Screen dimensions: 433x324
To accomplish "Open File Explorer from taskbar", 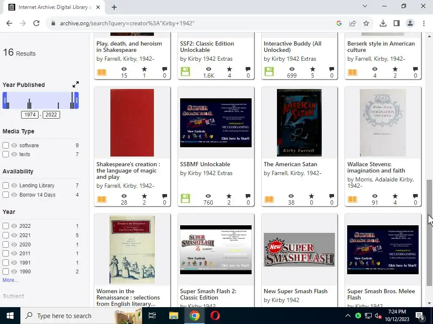I will click(x=174, y=316).
